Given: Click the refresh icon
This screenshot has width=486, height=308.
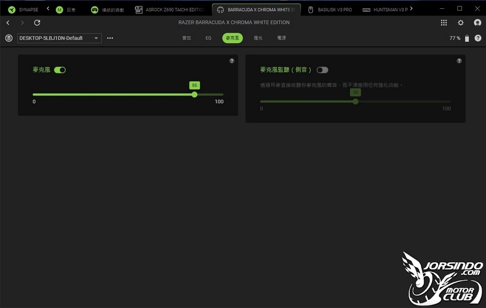Looking at the screenshot, I should (x=37, y=22).
